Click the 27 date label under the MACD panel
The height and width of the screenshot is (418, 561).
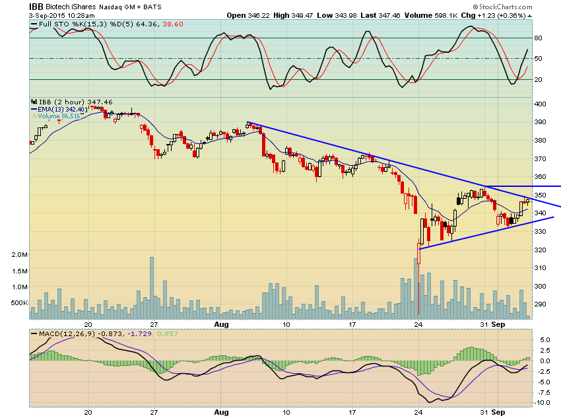pyautogui.click(x=154, y=412)
